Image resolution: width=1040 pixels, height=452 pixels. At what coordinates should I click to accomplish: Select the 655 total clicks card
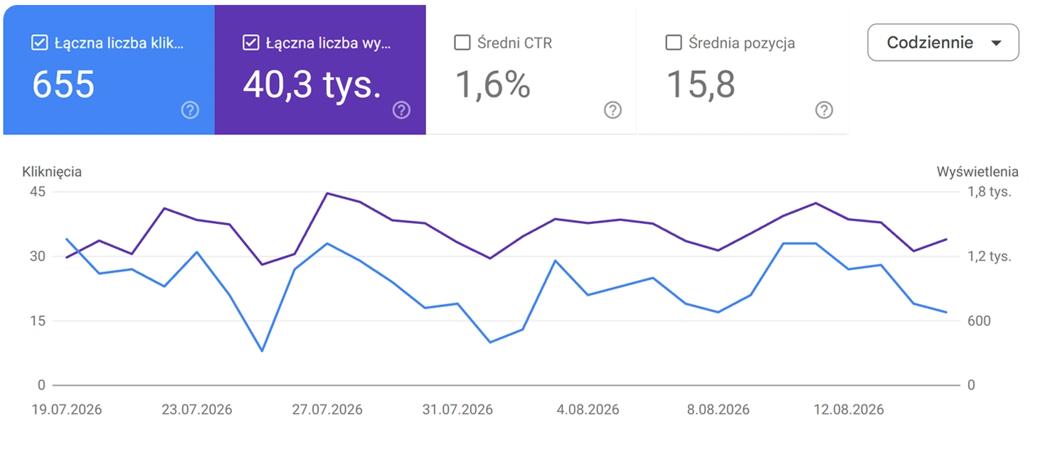[x=109, y=70]
